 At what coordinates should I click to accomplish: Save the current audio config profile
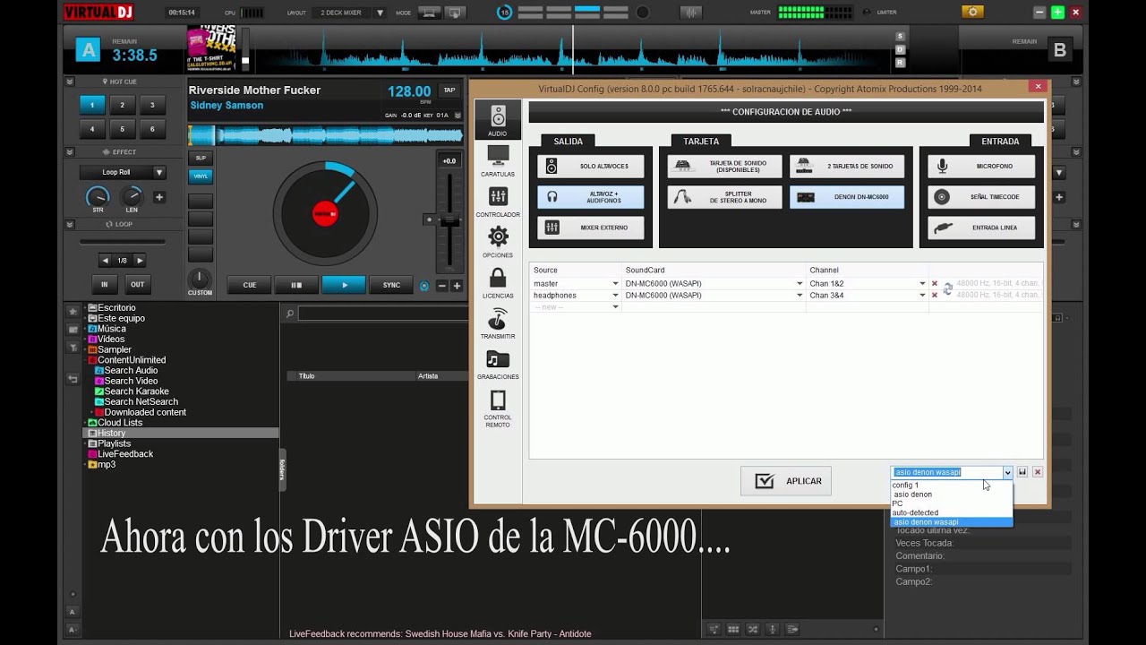(1022, 472)
